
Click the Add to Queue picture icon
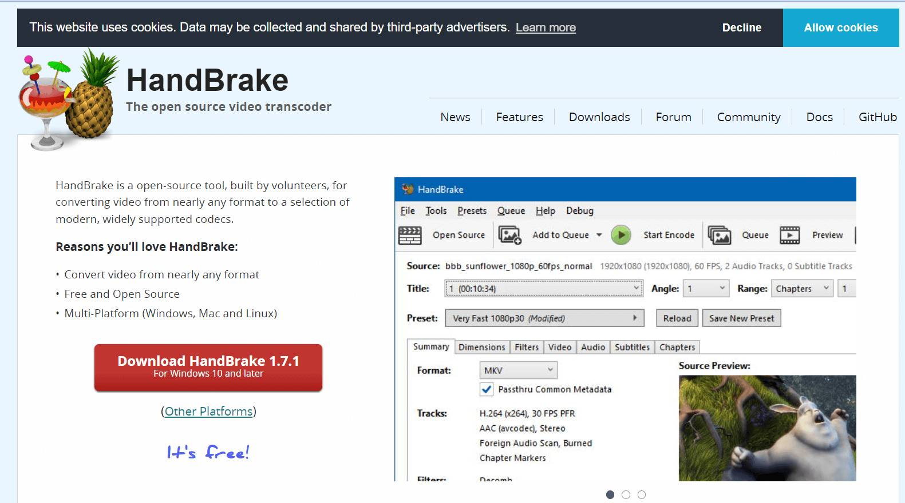click(x=509, y=235)
